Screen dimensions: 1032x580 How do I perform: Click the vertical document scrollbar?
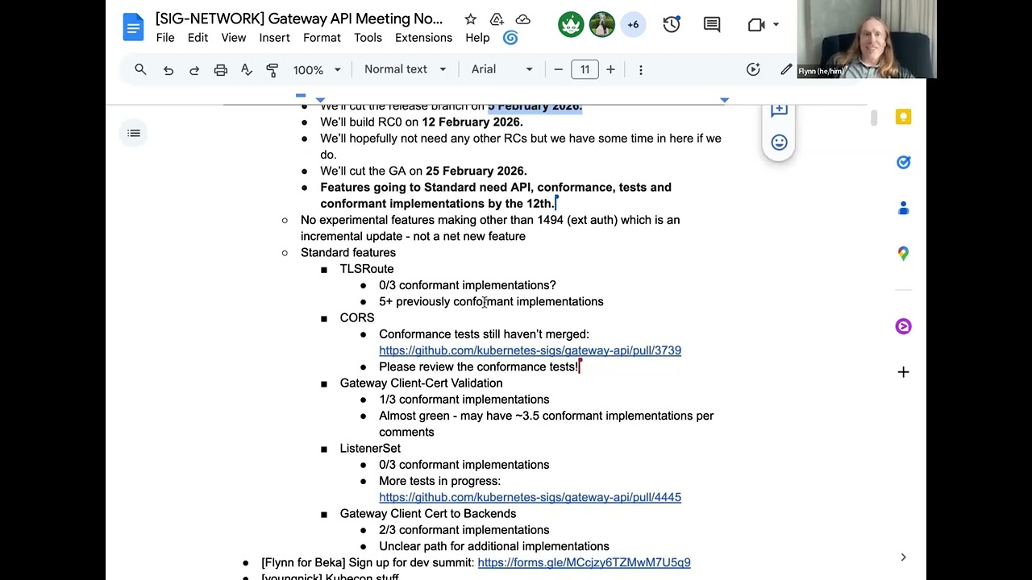(873, 118)
